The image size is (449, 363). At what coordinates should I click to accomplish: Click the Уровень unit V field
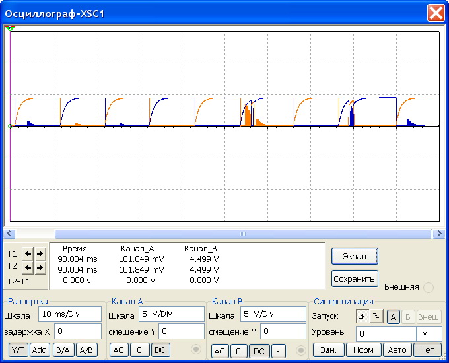(x=429, y=334)
